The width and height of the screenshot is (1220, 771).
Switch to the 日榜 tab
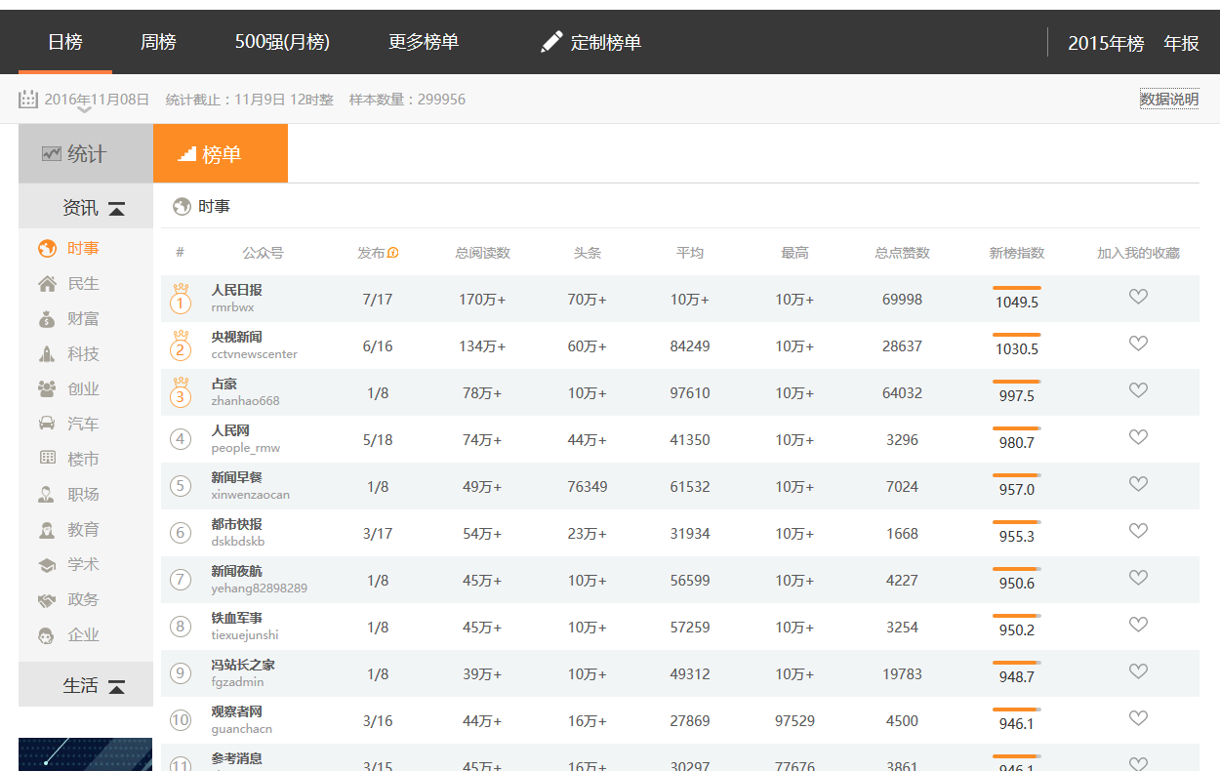[x=65, y=42]
